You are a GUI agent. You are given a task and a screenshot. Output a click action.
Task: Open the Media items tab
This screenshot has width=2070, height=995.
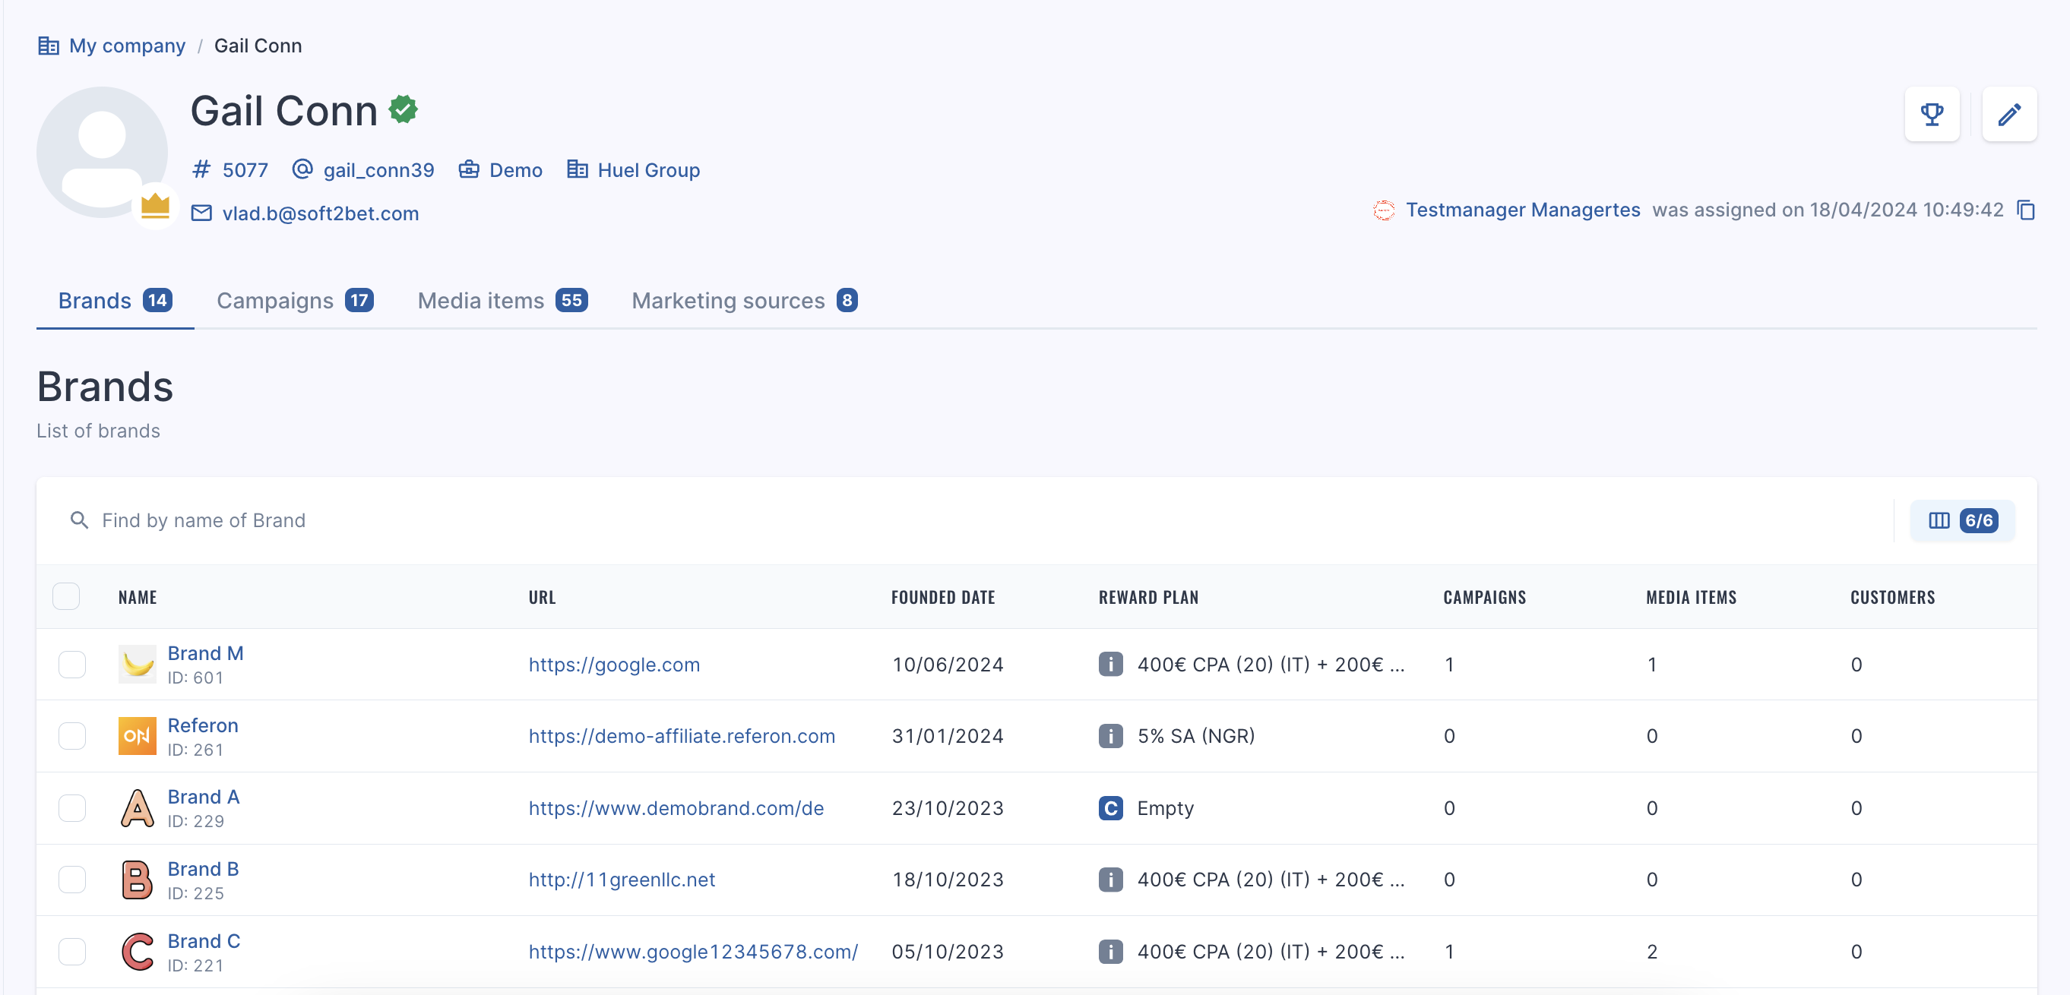click(x=502, y=300)
